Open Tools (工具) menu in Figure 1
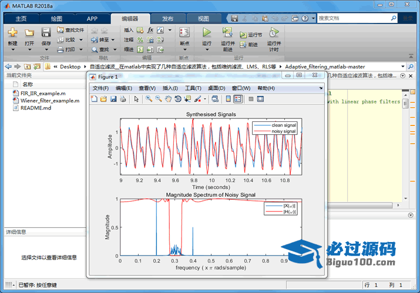 pos(193,88)
